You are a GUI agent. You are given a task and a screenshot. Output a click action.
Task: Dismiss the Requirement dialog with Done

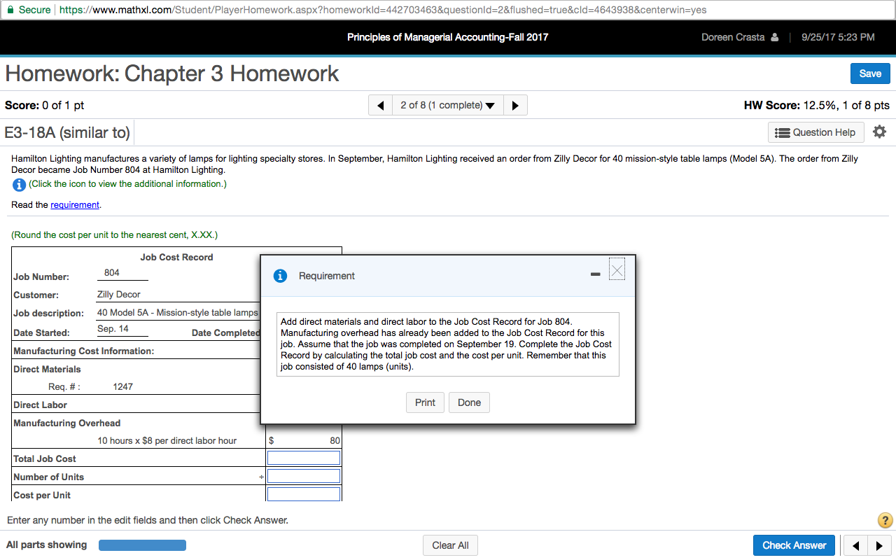point(469,402)
